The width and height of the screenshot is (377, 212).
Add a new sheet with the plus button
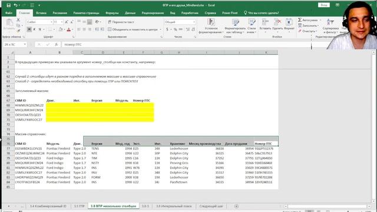tap(236, 206)
